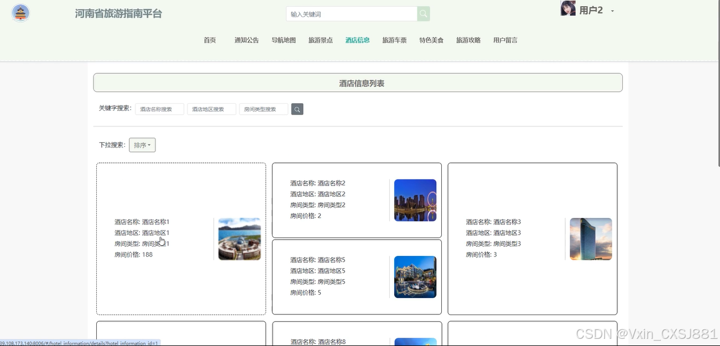Open the 酒店名称2 night skyline thumbnail
Viewport: 720px width, 346px height.
pos(415,200)
